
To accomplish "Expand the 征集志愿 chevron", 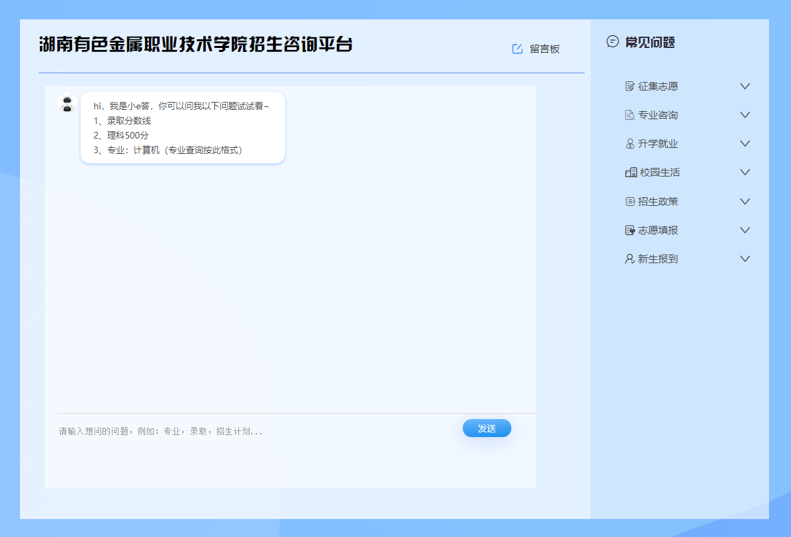I will point(744,87).
